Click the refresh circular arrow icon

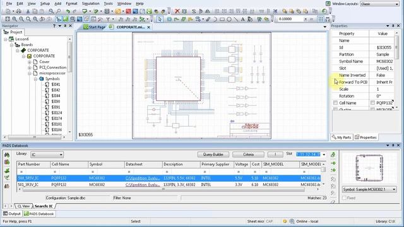click(324, 11)
